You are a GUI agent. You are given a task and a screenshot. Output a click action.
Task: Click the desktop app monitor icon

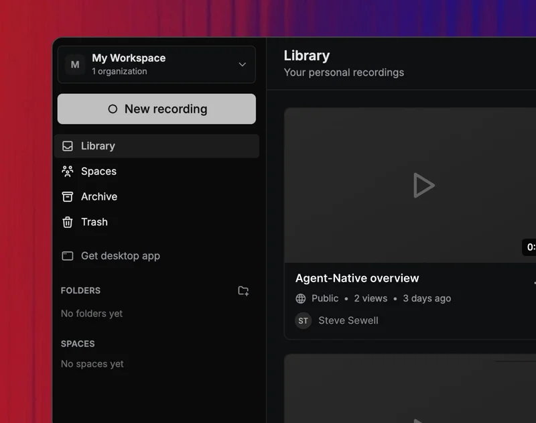(x=68, y=256)
